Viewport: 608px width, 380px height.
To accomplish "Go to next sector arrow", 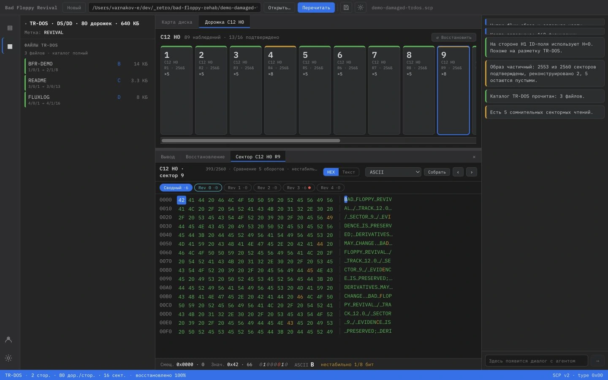I will (472, 172).
